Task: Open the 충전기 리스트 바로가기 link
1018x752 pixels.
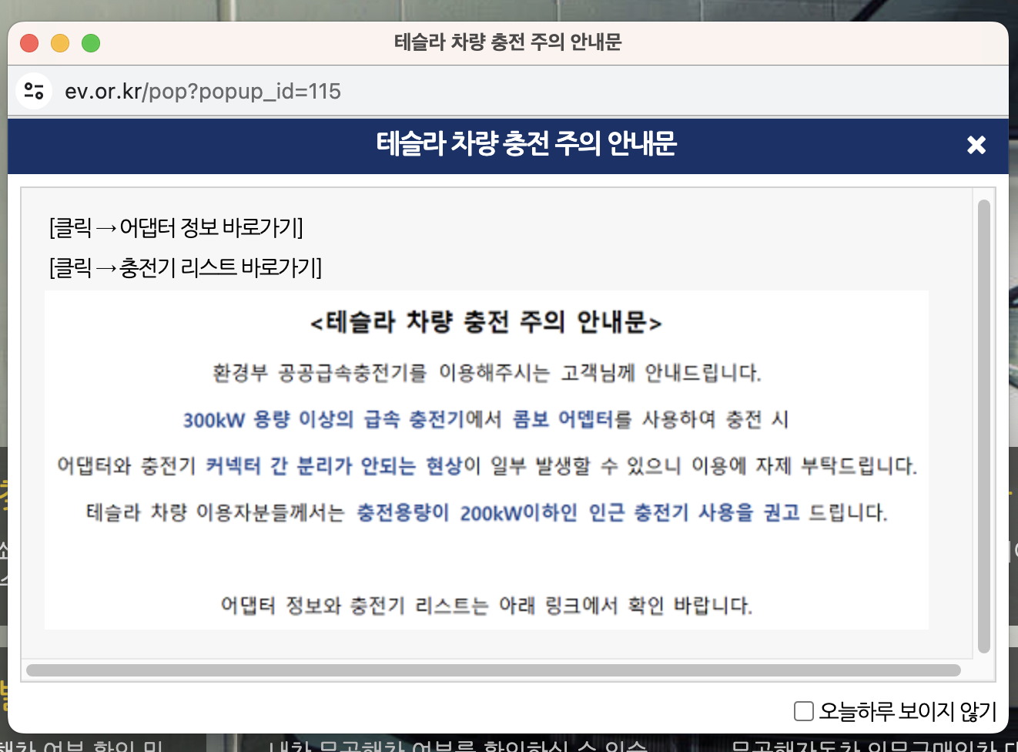Action: coord(186,267)
